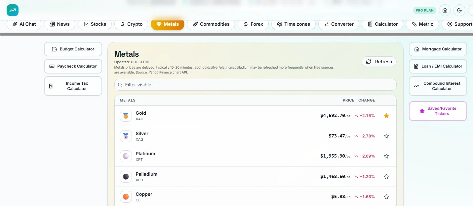Click Platinum price $1,955.90
The width and height of the screenshot is (473, 206).
(335, 156)
